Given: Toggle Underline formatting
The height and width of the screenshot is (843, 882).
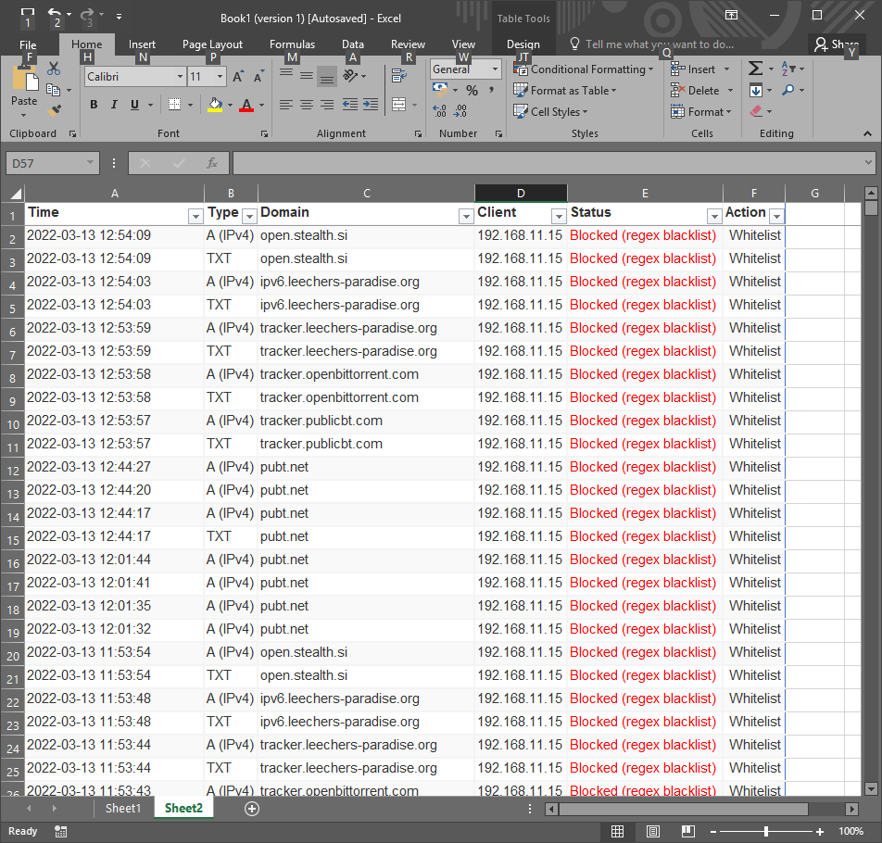Looking at the screenshot, I should pos(134,104).
